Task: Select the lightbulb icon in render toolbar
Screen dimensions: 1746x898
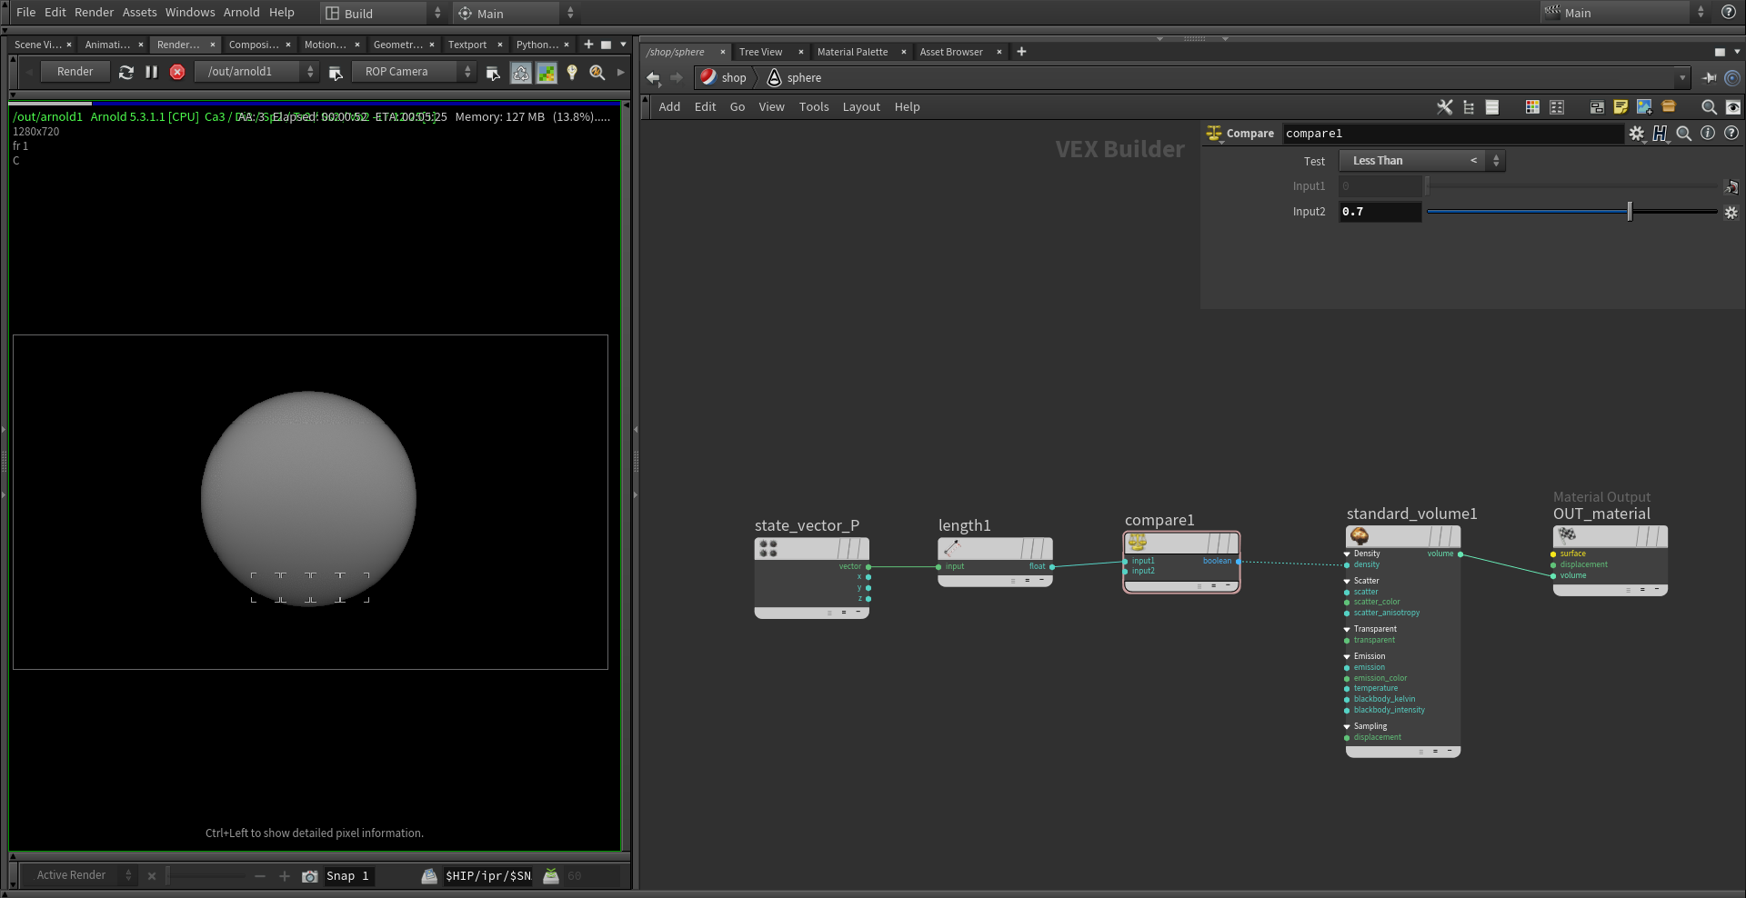Action: pyautogui.click(x=571, y=73)
